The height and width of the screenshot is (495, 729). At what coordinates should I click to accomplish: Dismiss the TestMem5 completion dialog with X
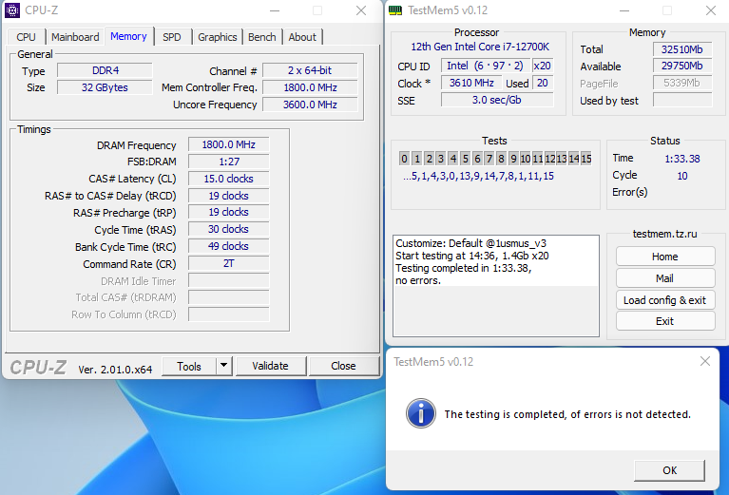705,361
